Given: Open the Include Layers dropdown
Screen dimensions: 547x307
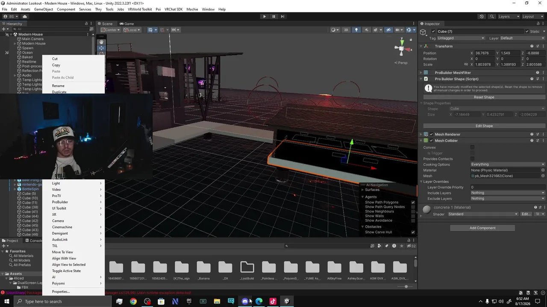Looking at the screenshot, I should click(508, 193).
